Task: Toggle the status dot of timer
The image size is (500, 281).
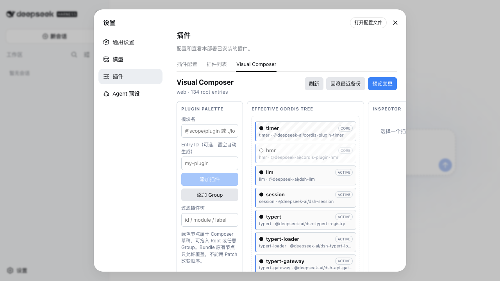Action: 261,128
